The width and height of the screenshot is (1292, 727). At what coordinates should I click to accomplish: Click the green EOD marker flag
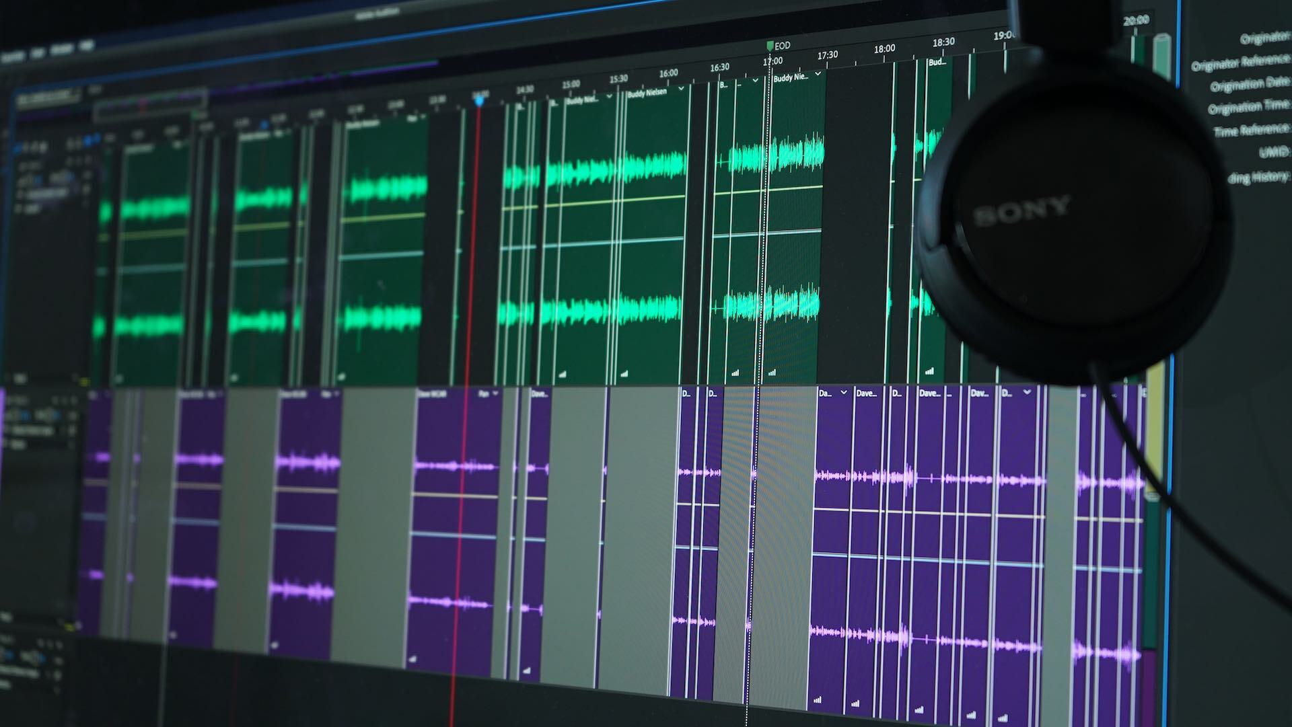770,45
